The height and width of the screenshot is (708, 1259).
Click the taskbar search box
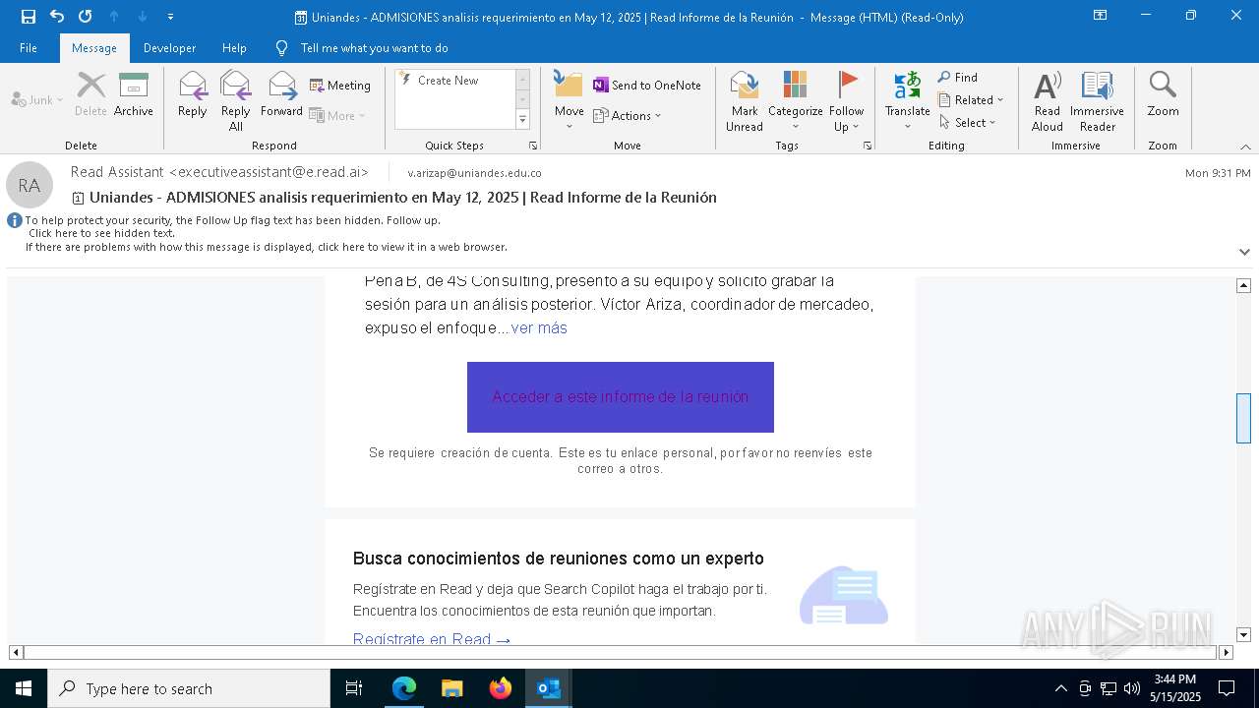pyautogui.click(x=189, y=688)
